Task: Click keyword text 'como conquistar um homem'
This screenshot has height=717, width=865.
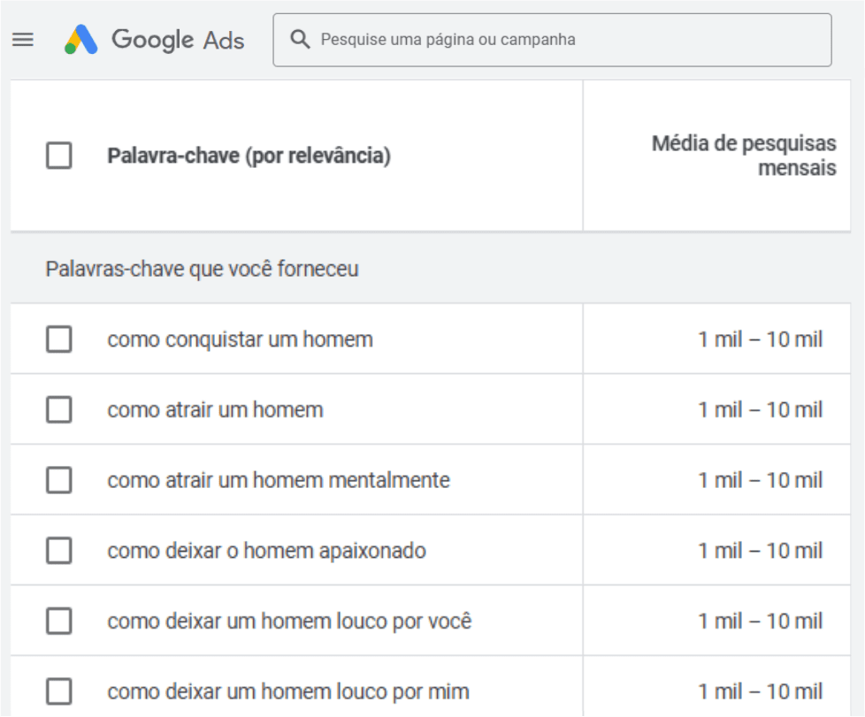Action: coord(240,339)
